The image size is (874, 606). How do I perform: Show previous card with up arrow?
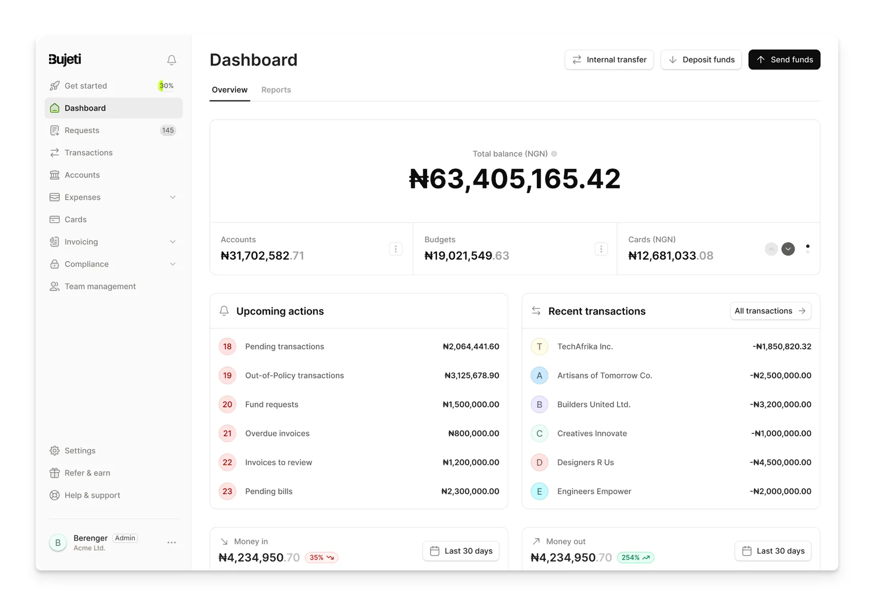[771, 249]
